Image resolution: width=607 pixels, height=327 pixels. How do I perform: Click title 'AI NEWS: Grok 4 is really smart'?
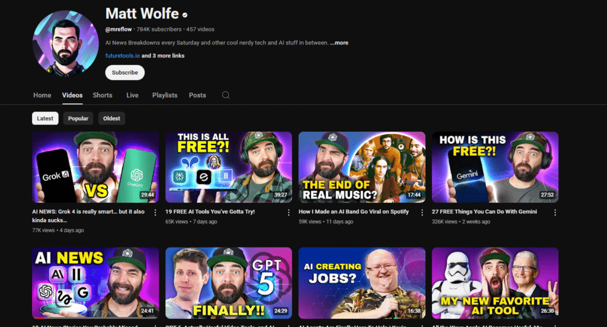[88, 216]
